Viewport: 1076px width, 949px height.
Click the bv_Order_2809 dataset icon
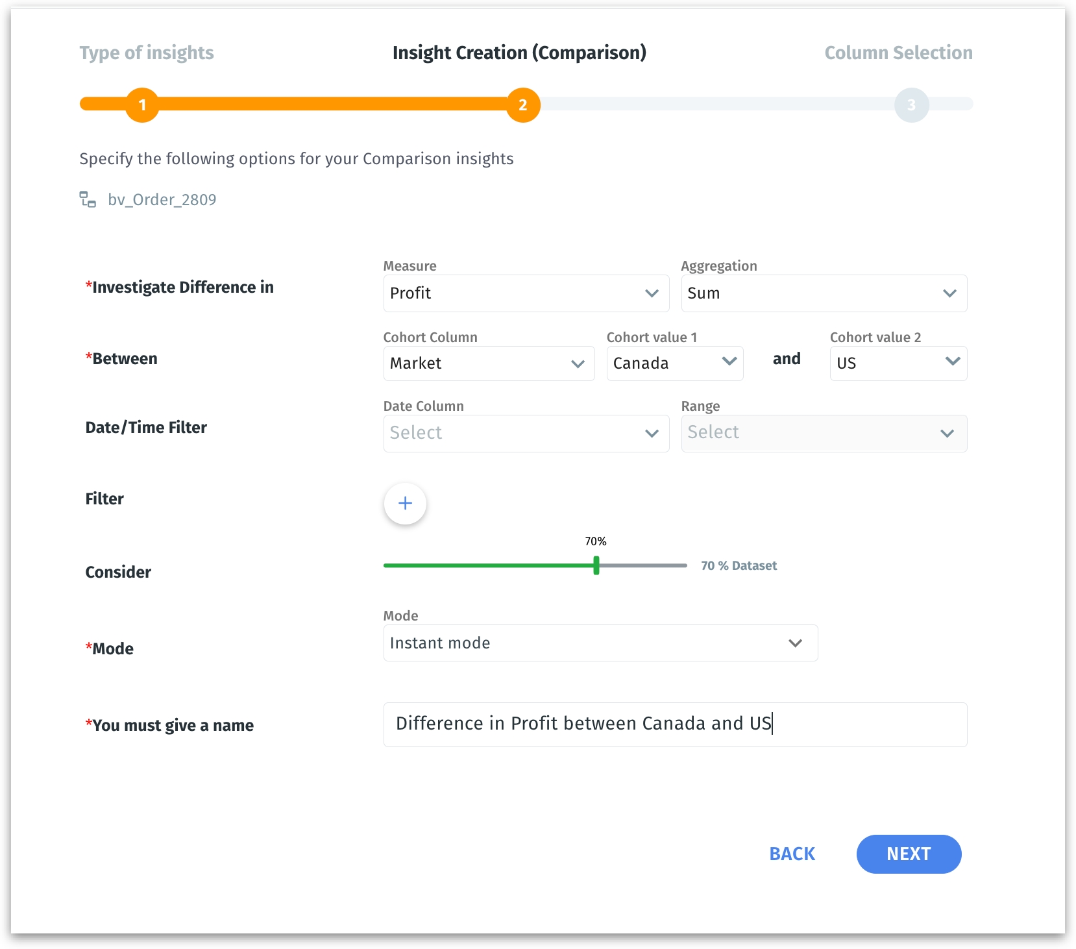(88, 199)
